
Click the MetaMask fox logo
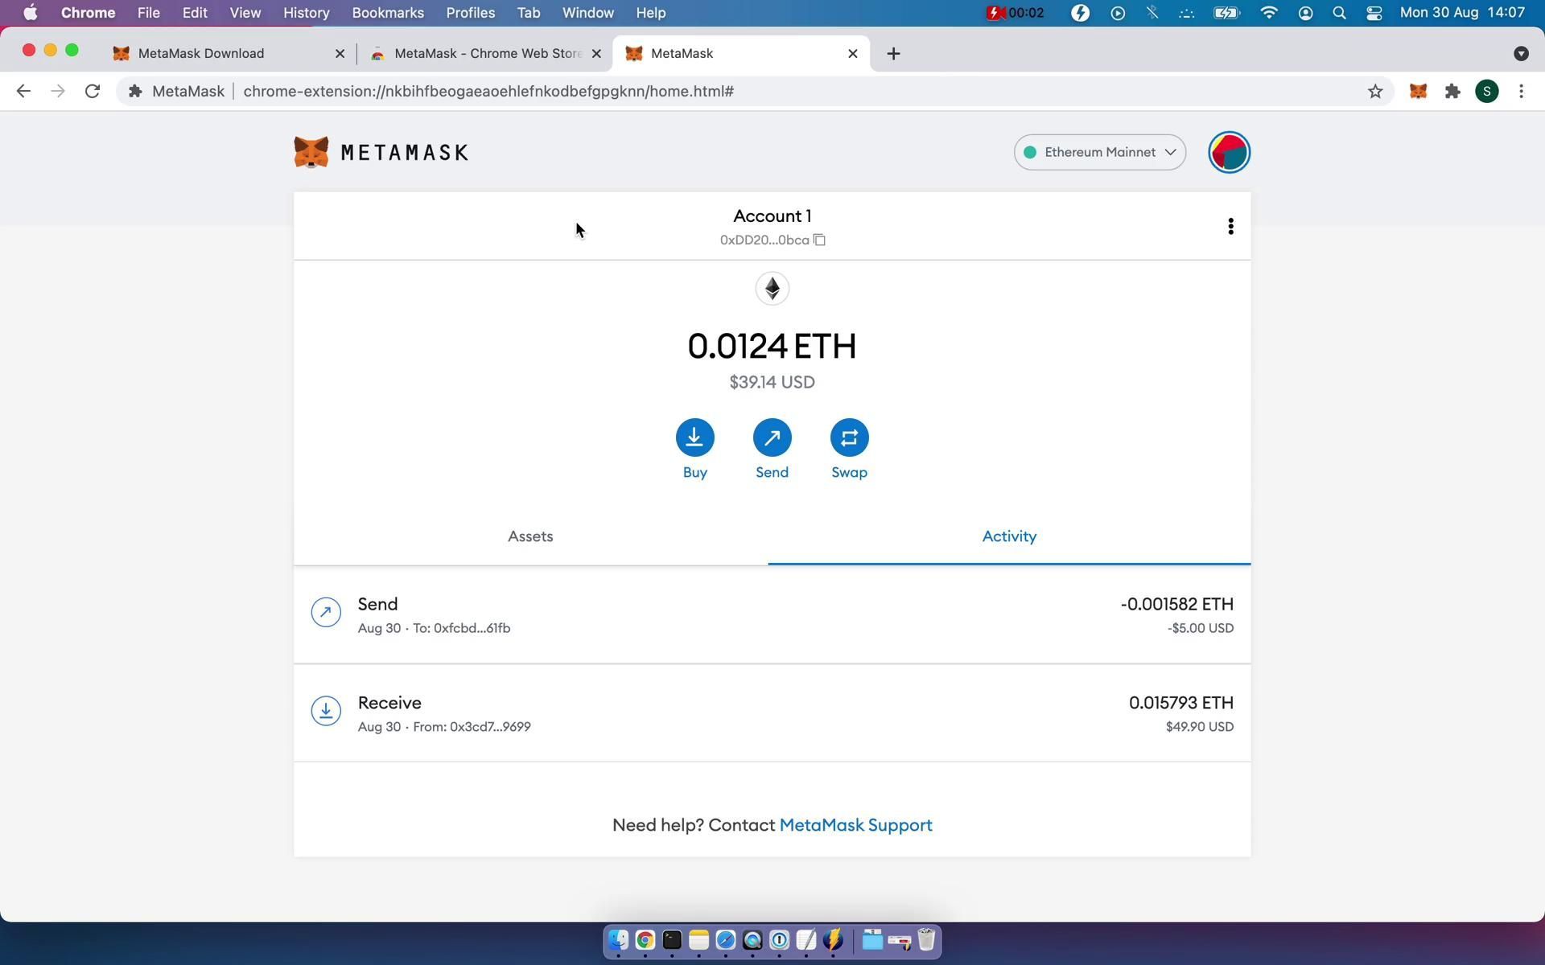[x=312, y=152]
